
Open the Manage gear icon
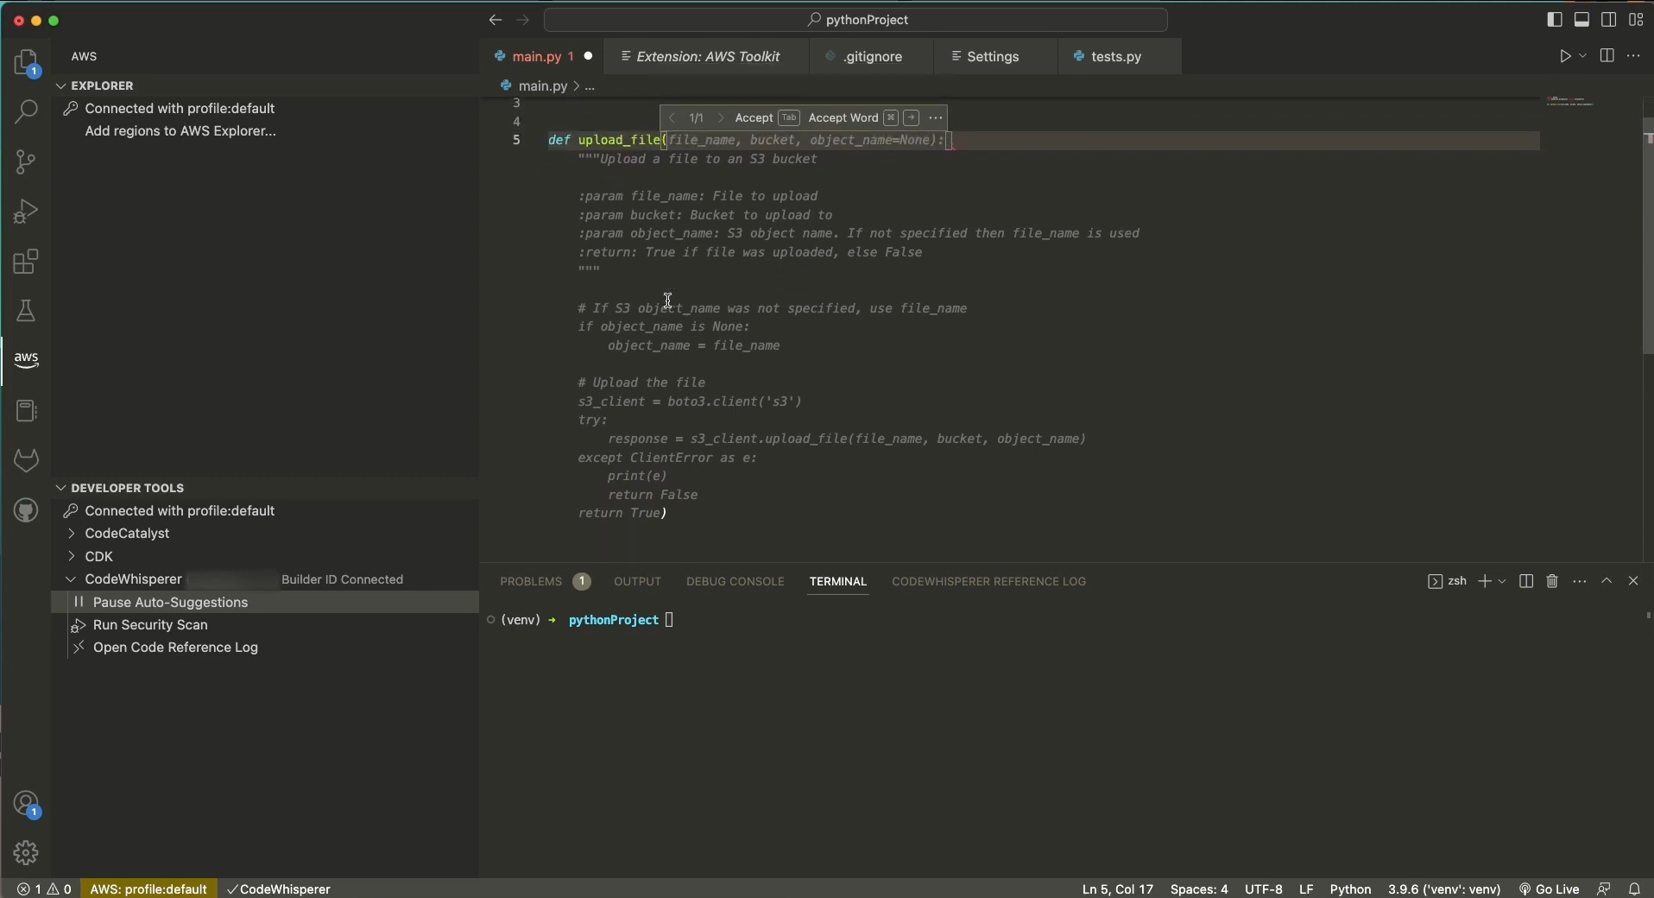(x=27, y=853)
